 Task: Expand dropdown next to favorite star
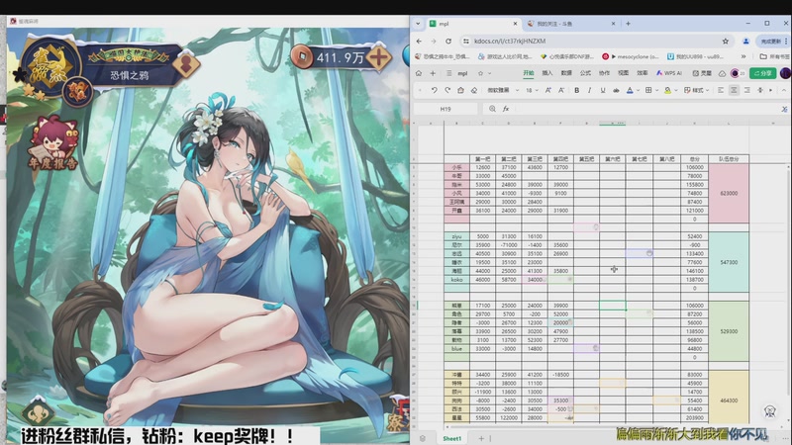point(489,73)
